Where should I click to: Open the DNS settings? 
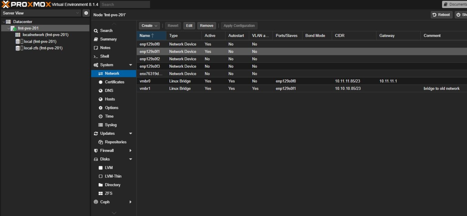[107, 90]
